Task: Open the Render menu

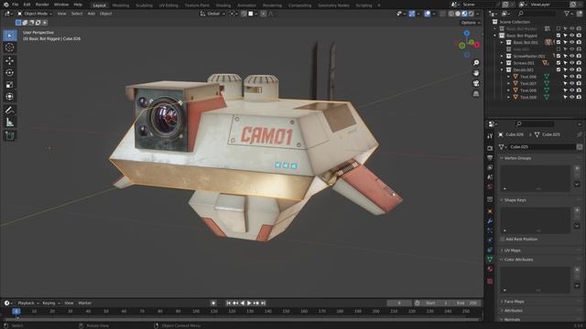Action: (42, 5)
